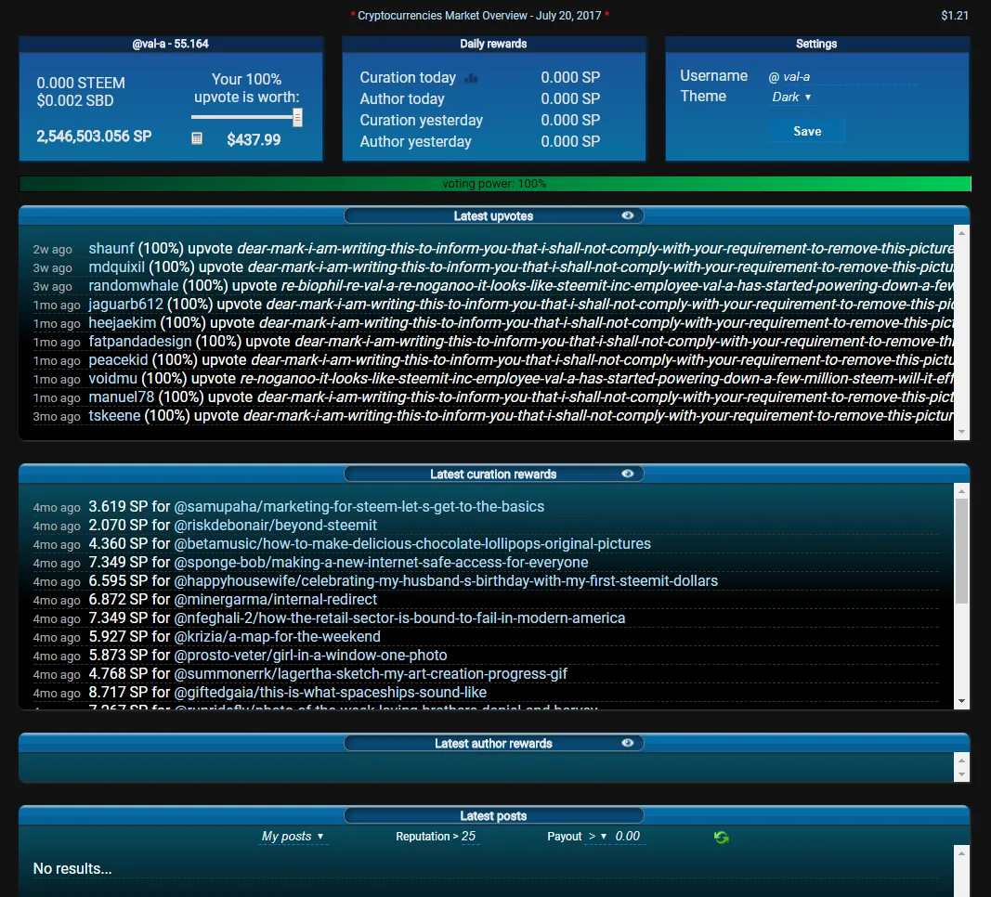Click the Latest posts panel header
This screenshot has width=991, height=897.
[493, 815]
